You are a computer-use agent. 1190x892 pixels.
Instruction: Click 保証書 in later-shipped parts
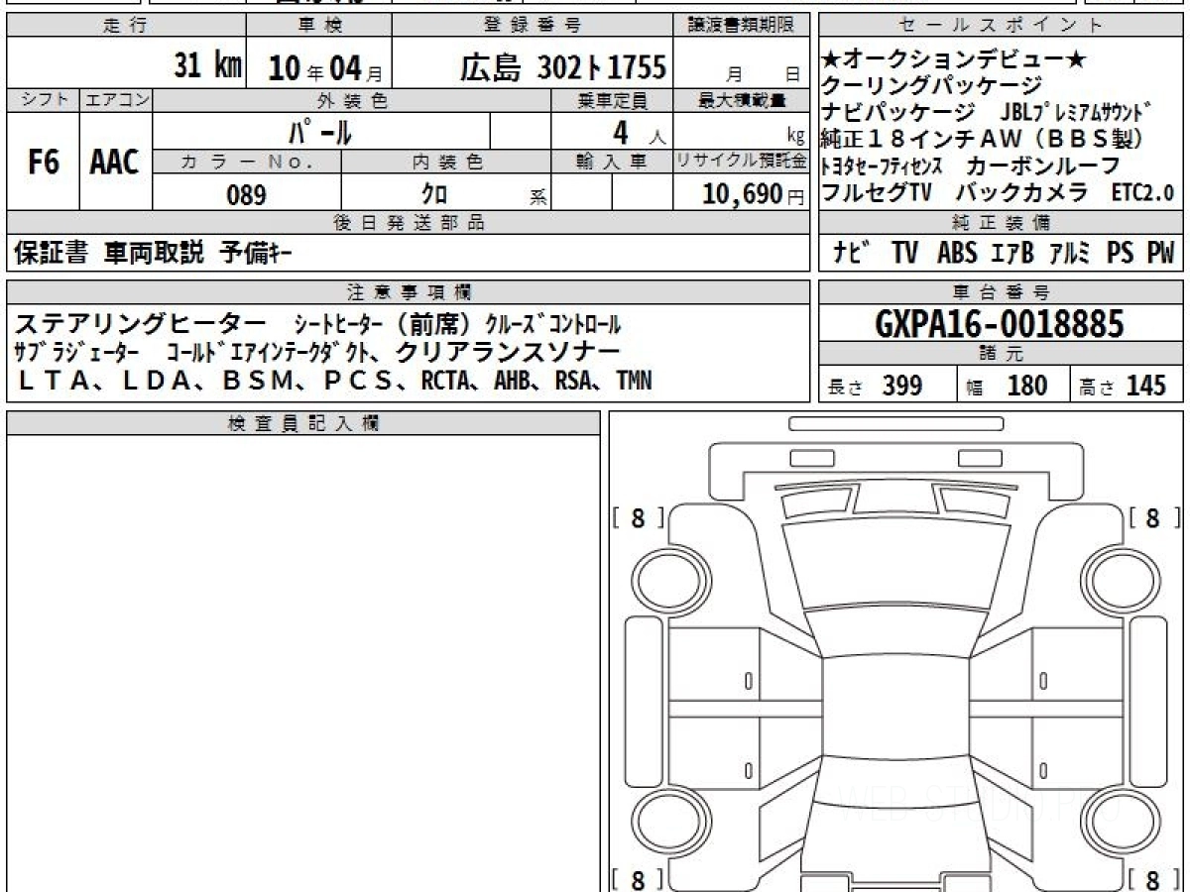[52, 253]
